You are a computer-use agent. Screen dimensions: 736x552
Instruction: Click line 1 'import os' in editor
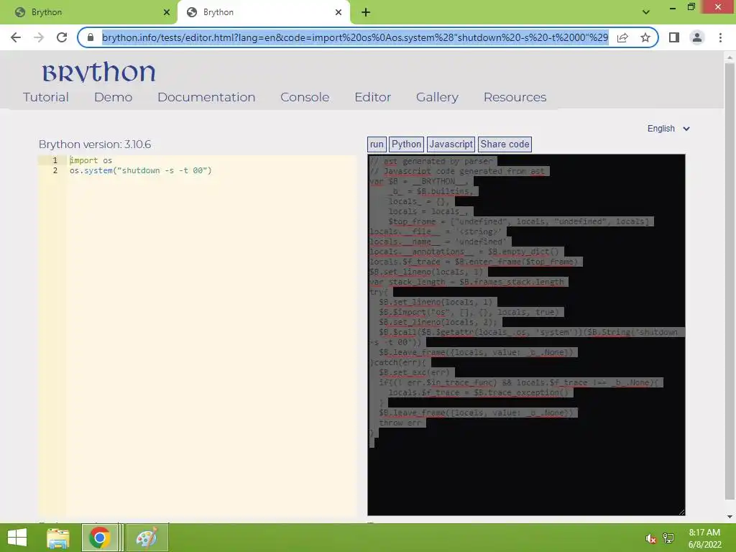pyautogui.click(x=91, y=160)
